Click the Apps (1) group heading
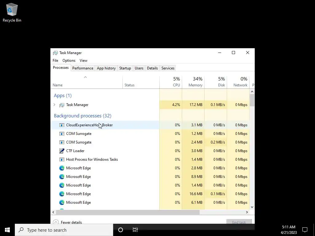 63,96
